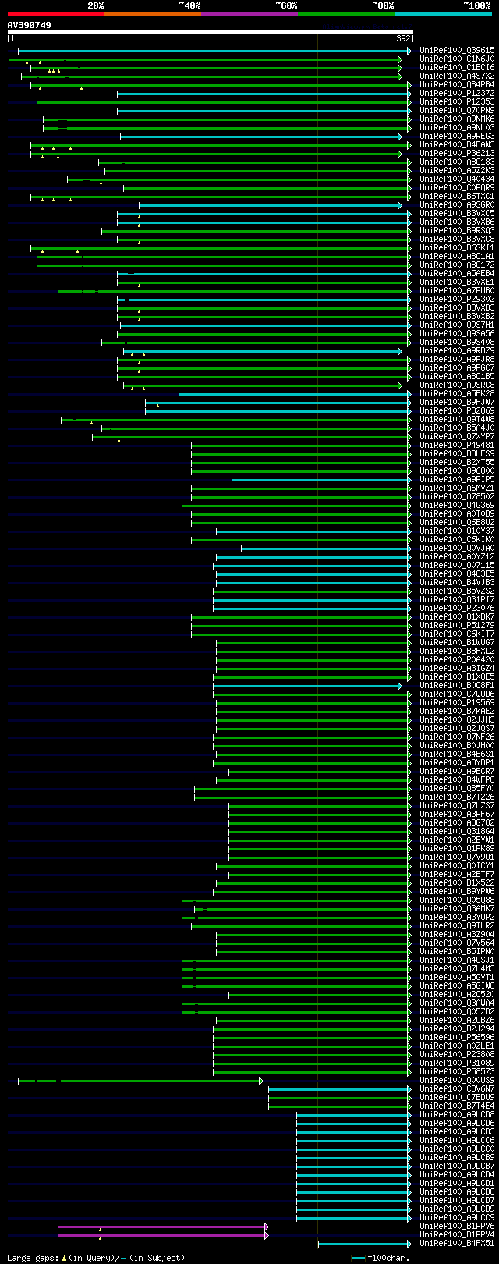Open hit UniRef100_A2C520
Screen dimensions: 499x1264
click(x=457, y=994)
